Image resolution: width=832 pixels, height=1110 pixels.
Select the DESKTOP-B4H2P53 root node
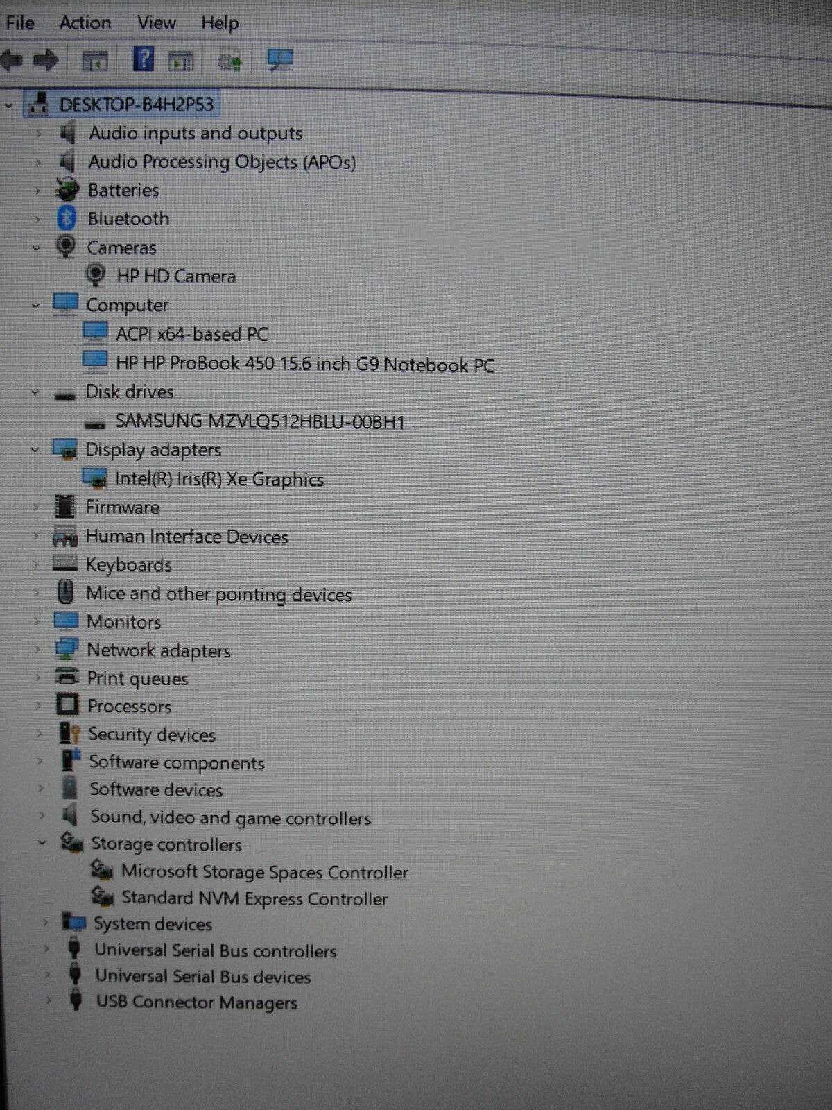click(x=136, y=105)
